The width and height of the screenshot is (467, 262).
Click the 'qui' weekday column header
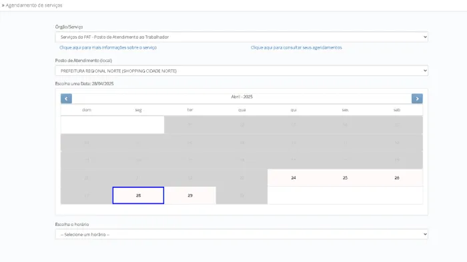point(294,110)
